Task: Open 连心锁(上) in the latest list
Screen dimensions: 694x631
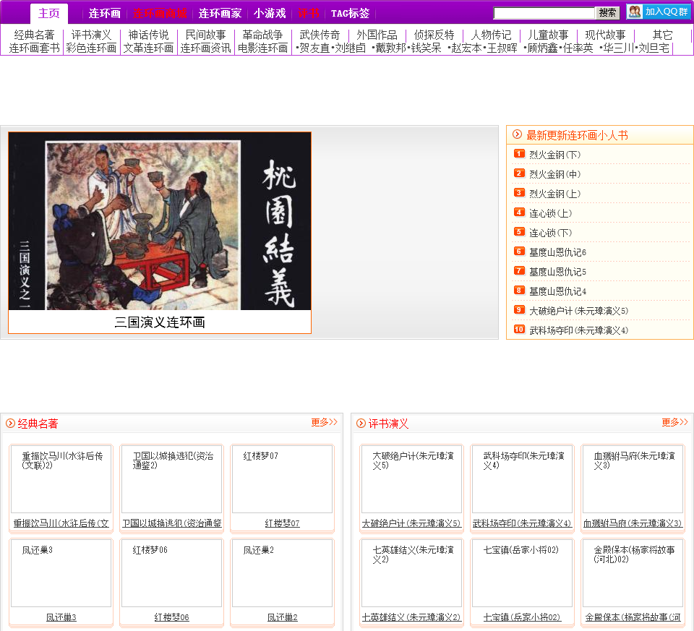Action: (x=551, y=213)
